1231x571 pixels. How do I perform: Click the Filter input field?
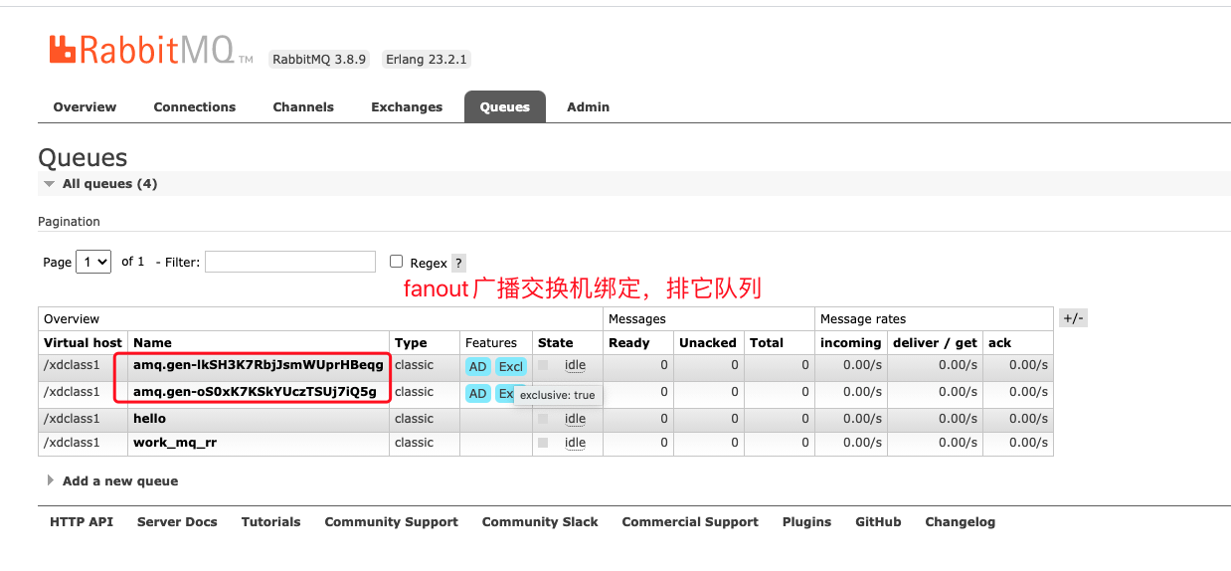pyautogui.click(x=290, y=262)
